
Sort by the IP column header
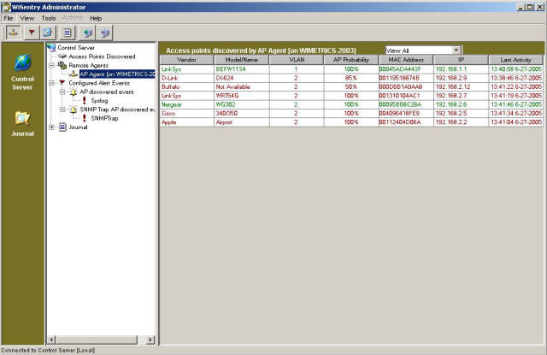pos(461,60)
